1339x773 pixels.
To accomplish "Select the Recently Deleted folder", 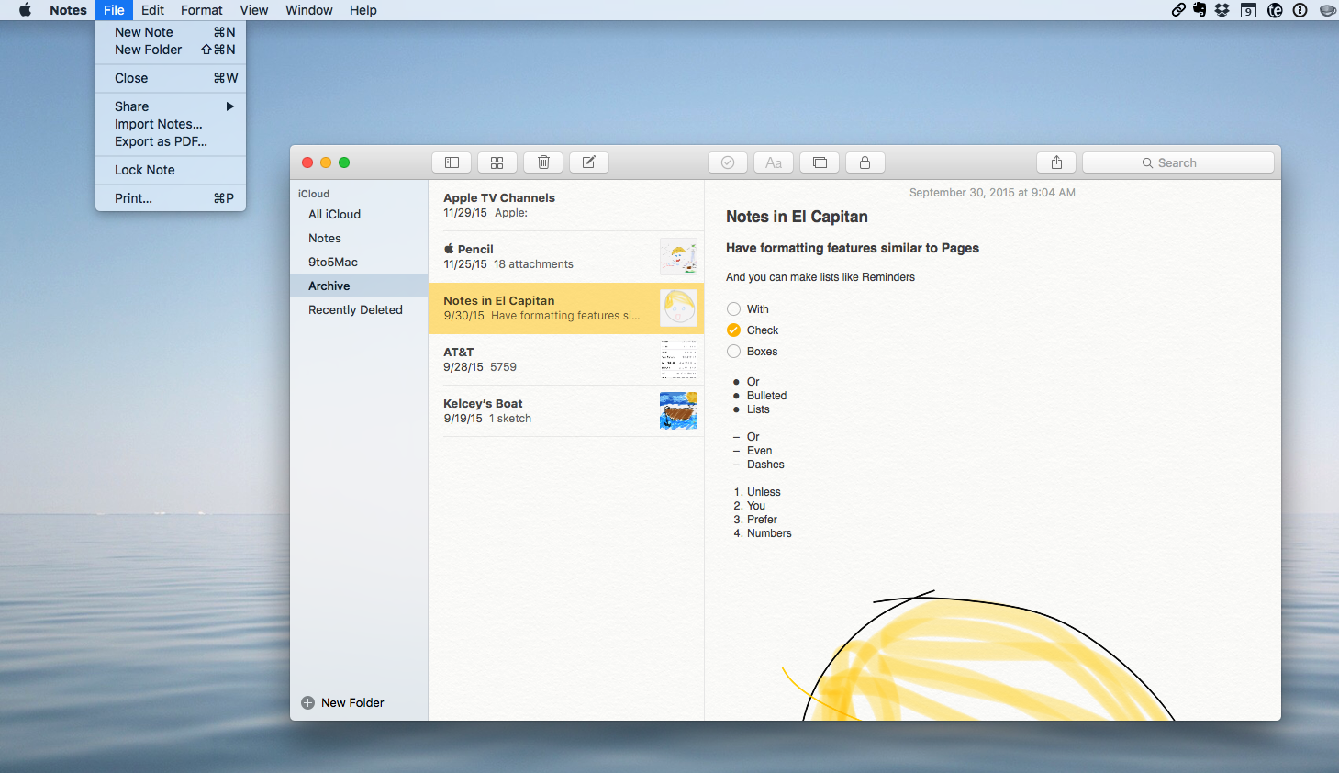I will [355, 309].
